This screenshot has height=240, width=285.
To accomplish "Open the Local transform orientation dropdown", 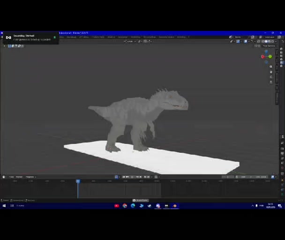I will [130, 41].
